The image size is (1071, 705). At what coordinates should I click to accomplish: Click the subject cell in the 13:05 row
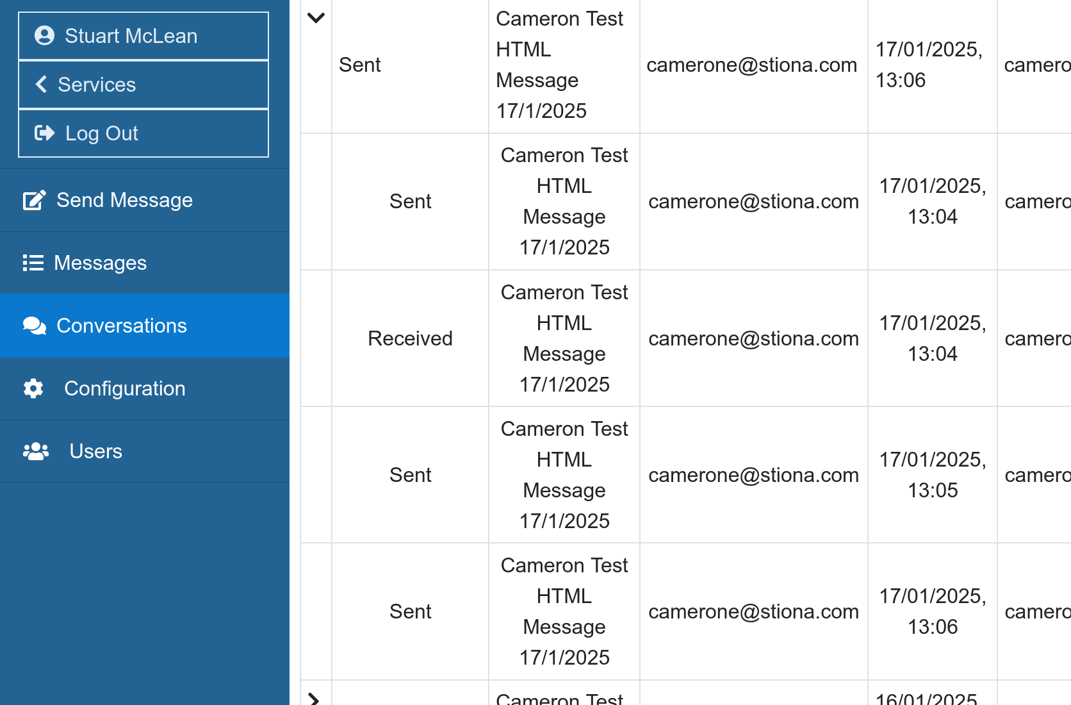pos(564,475)
